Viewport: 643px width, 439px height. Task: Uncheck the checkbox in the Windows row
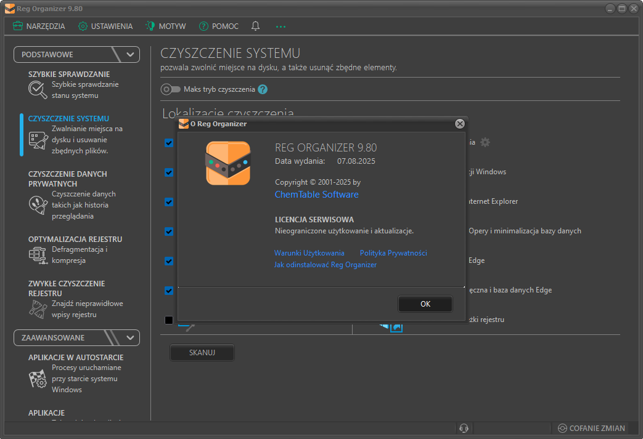tap(168, 172)
